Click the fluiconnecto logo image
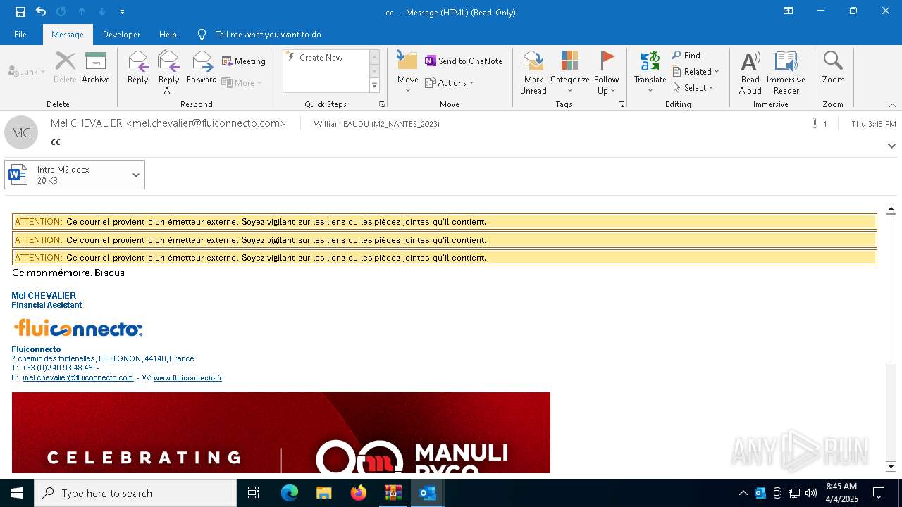This screenshot has height=507, width=902. (x=78, y=328)
